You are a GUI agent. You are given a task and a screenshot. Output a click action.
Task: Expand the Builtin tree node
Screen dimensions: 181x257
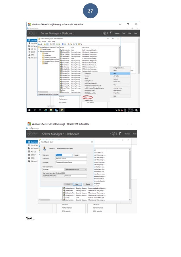(x=41, y=53)
